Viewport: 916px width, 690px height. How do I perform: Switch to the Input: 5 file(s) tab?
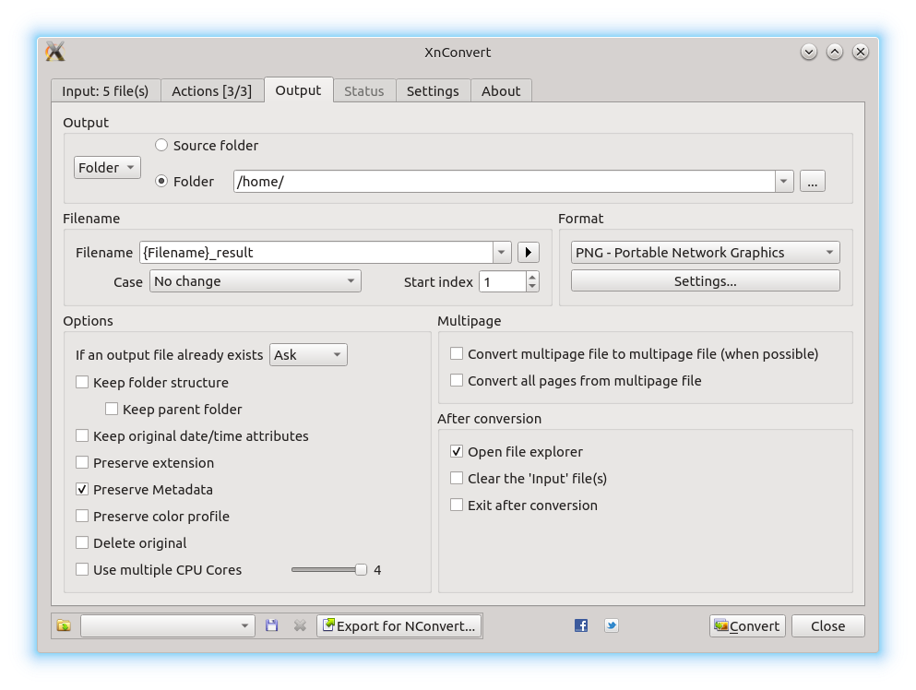[106, 91]
